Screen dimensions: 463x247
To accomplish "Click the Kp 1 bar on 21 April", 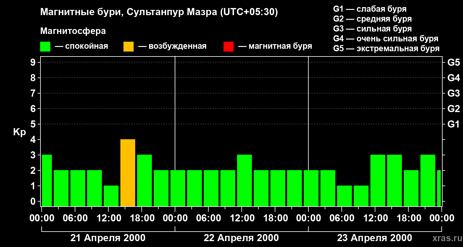I will 111,196.
